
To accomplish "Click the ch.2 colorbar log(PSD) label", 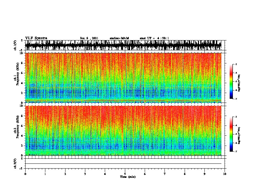I will [x=239, y=136].
